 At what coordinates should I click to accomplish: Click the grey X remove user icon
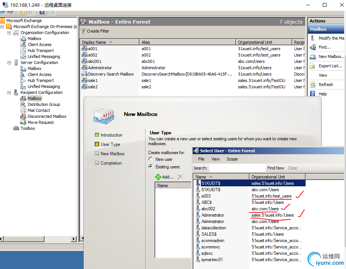coord(180,177)
